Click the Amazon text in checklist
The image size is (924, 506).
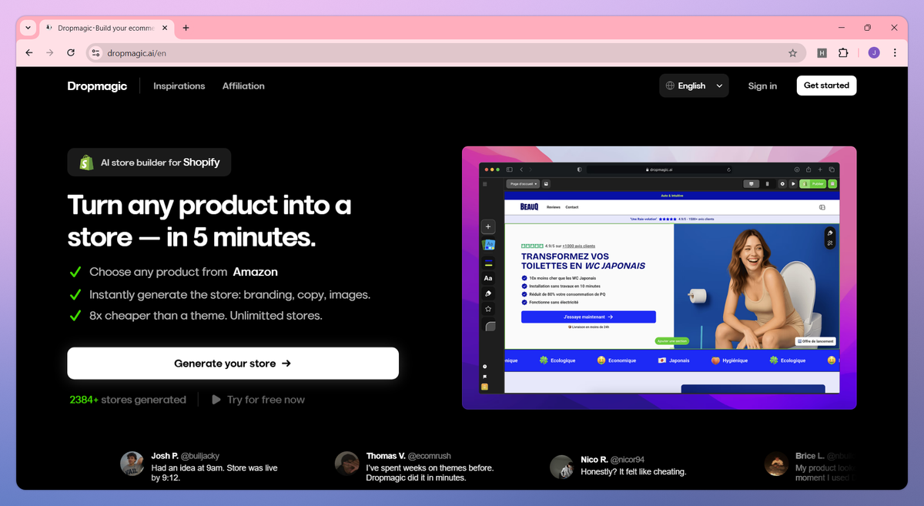tap(256, 272)
